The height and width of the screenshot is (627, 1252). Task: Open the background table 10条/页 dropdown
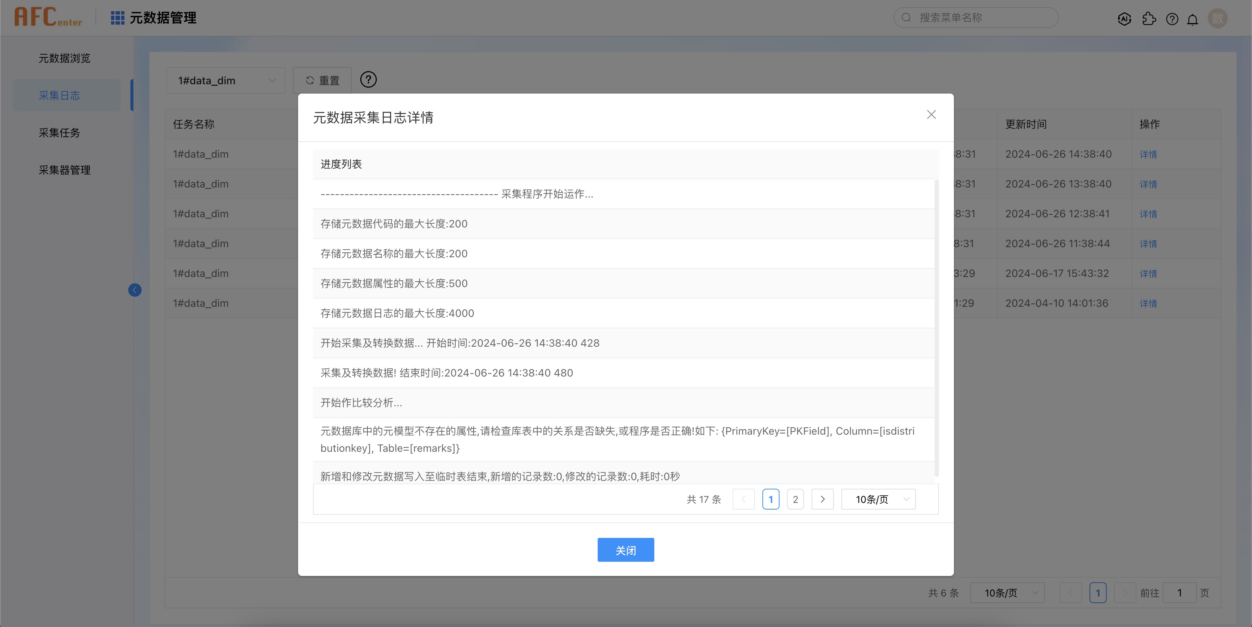click(x=1007, y=593)
